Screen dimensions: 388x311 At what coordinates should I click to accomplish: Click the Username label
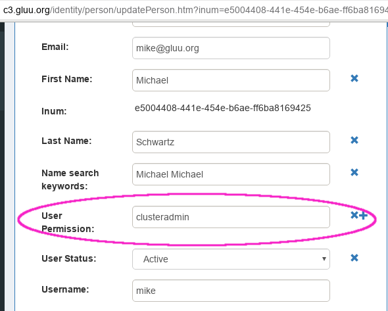coord(65,289)
